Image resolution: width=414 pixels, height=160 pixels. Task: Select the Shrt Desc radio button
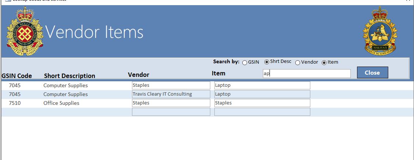tap(267, 62)
